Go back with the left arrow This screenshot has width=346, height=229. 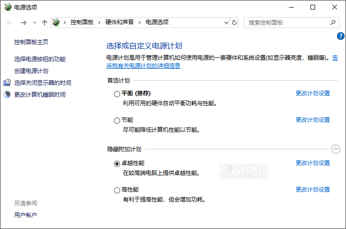pos(9,22)
